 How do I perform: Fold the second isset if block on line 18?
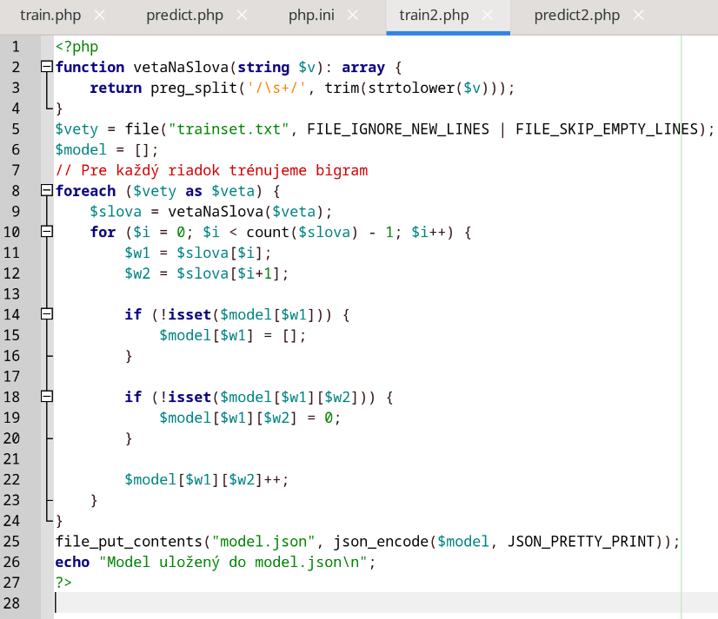pyautogui.click(x=47, y=397)
